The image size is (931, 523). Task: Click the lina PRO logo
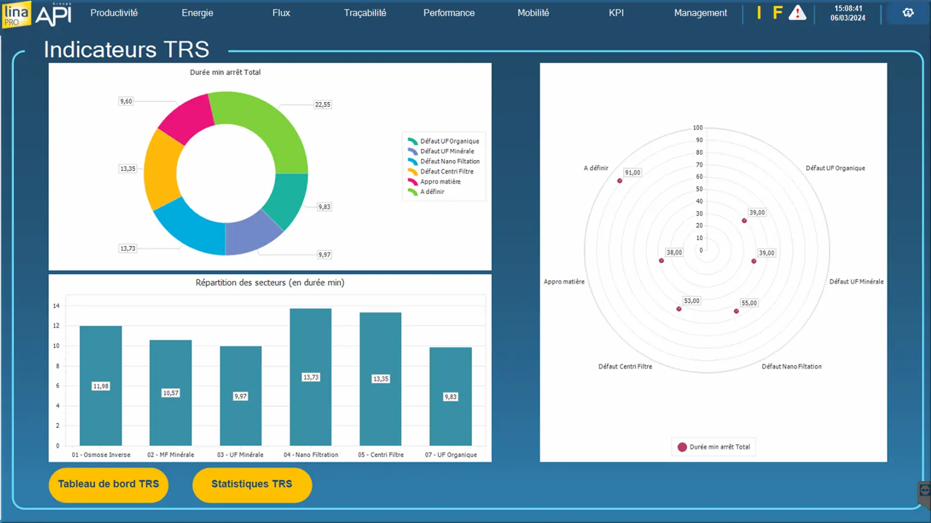(x=16, y=14)
